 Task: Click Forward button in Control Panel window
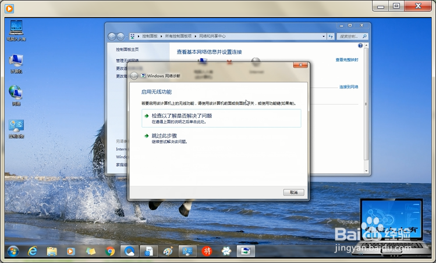(120, 37)
